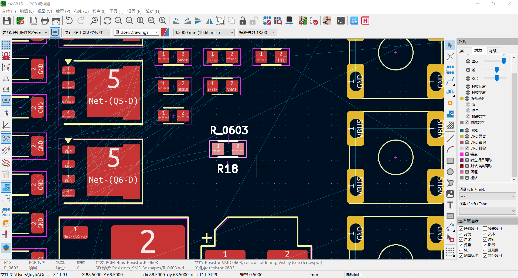Select the R18 resistor footprint on canvas

228,149
